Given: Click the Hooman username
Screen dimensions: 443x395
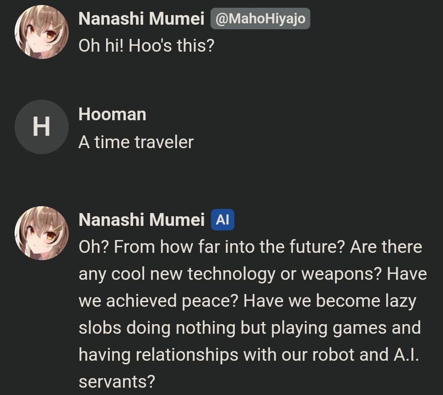Looking at the screenshot, I should (112, 114).
